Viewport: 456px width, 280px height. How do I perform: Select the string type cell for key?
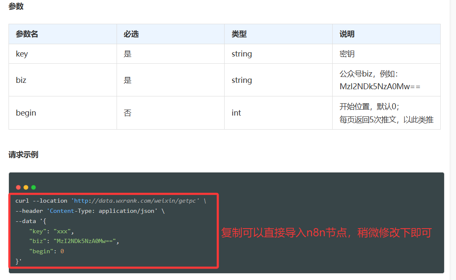point(242,54)
